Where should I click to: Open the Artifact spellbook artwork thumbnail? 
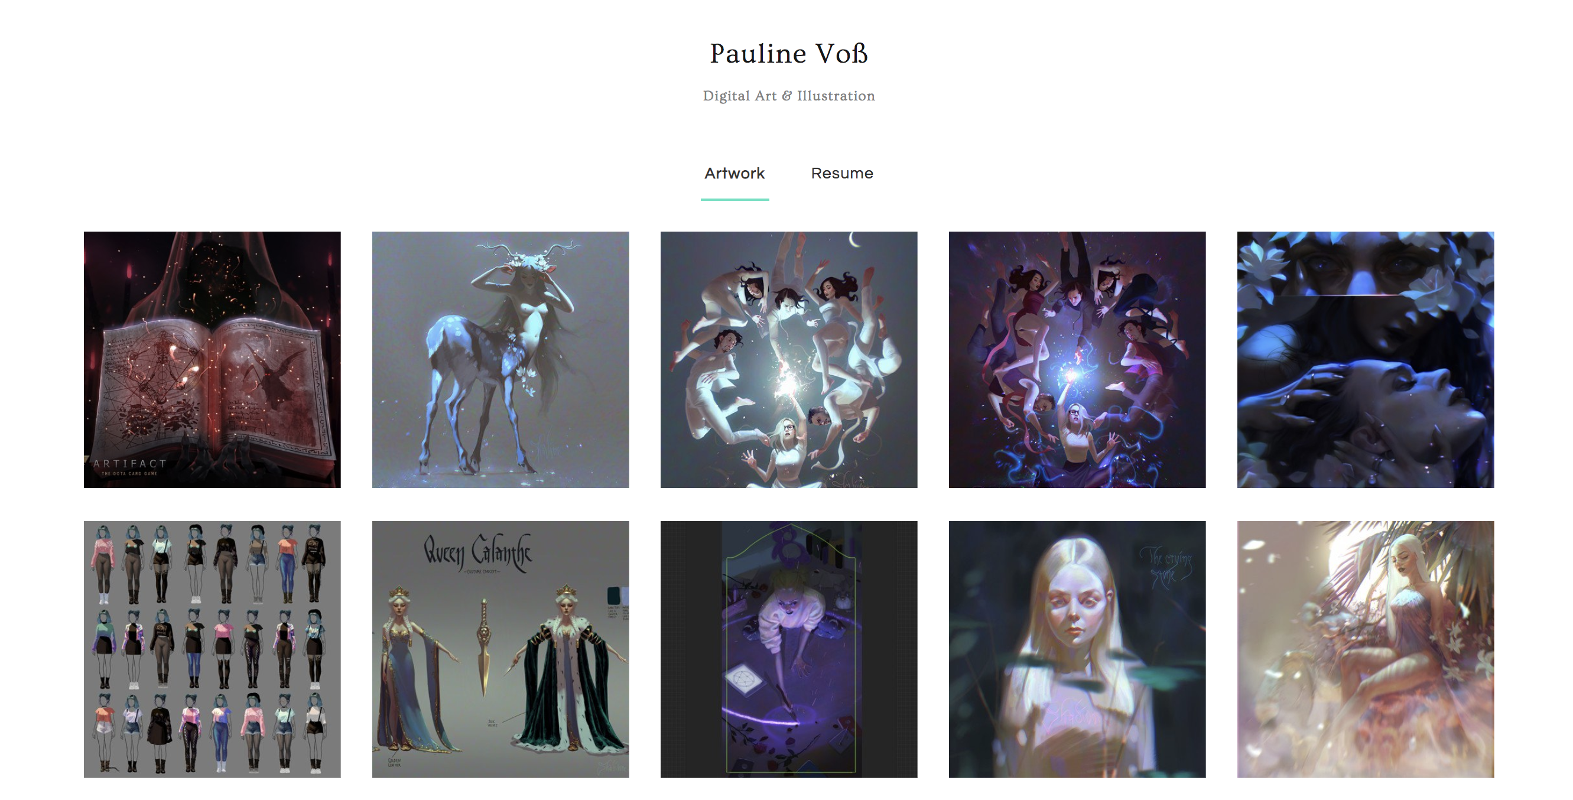[212, 360]
